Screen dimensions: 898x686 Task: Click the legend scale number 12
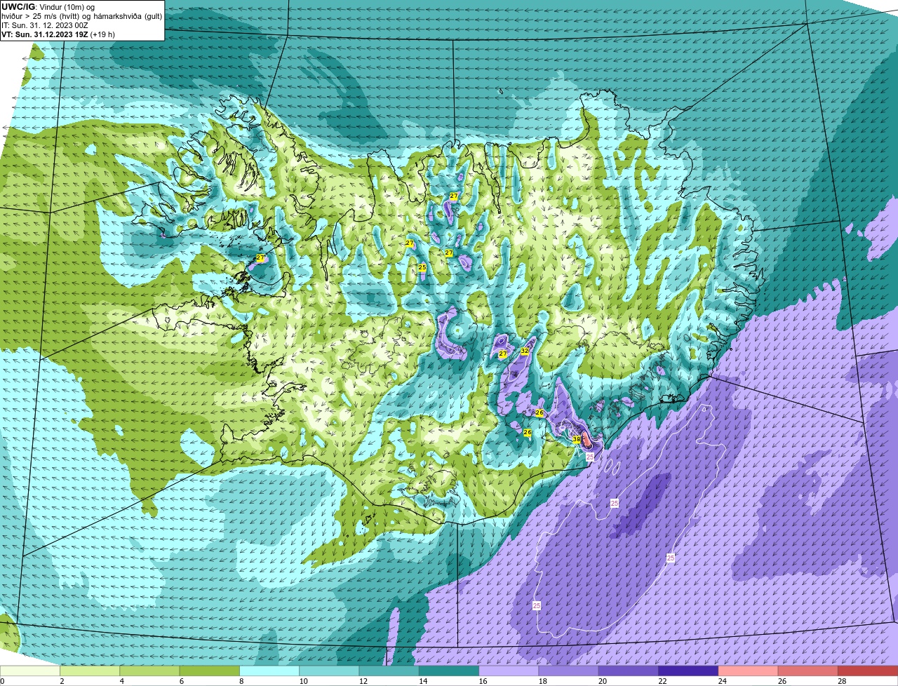(363, 681)
